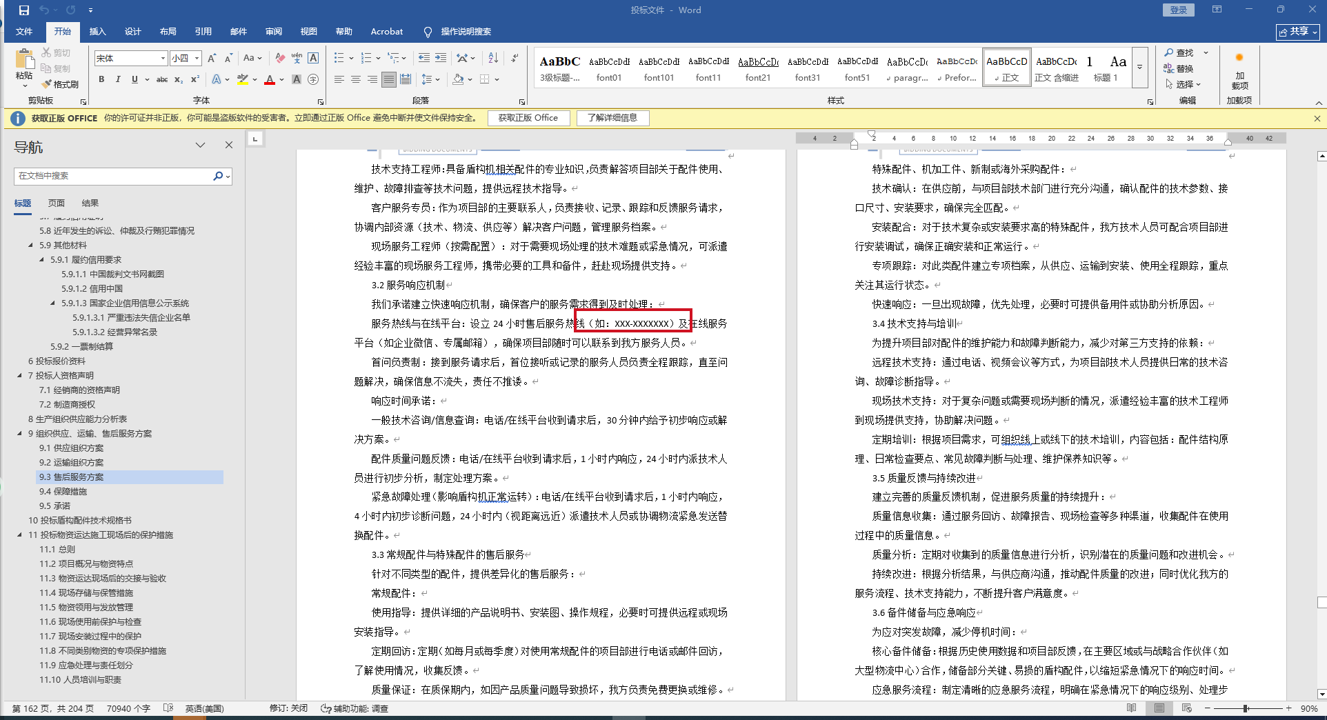Clear all formatting with the eraser icon
The image size is (1327, 720).
pyautogui.click(x=279, y=58)
